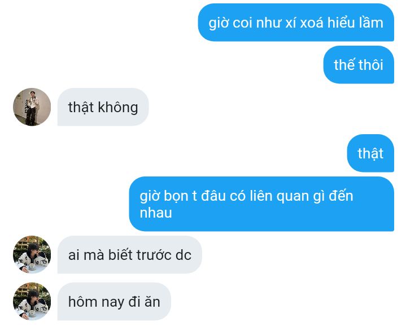Select the gray "thật không" message bubble
This screenshot has width=406, height=327.
[103, 107]
